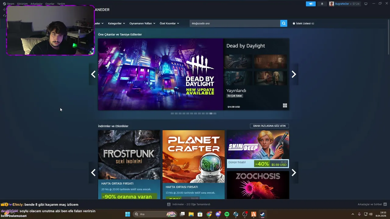
Task: Open the announcements megaphone button
Action: 311,4
